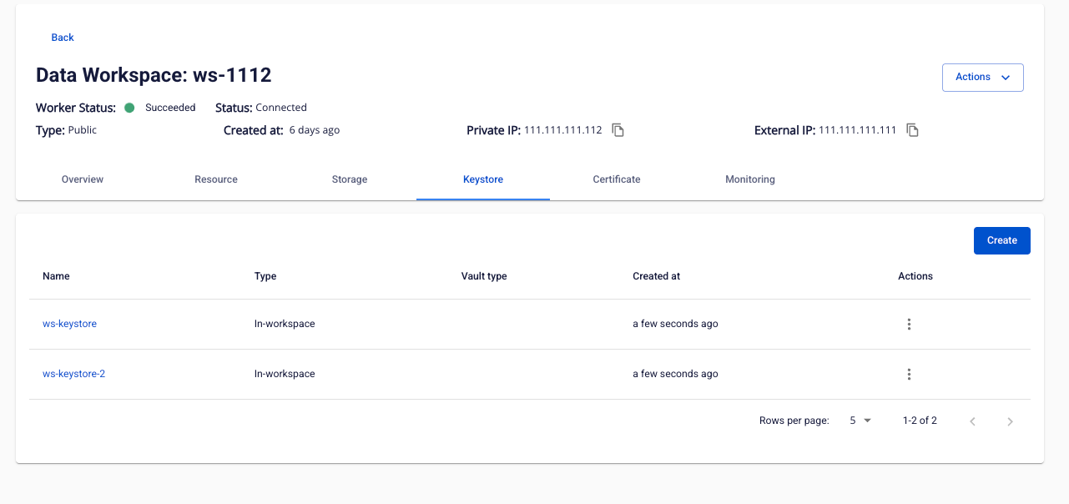Switch to the Resource tab
The height and width of the screenshot is (504, 1069).
(216, 179)
